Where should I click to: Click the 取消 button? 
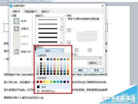click(x=97, y=70)
